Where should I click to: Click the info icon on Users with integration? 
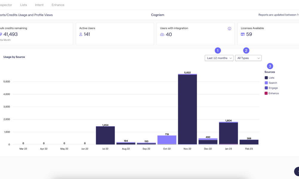tap(229, 29)
